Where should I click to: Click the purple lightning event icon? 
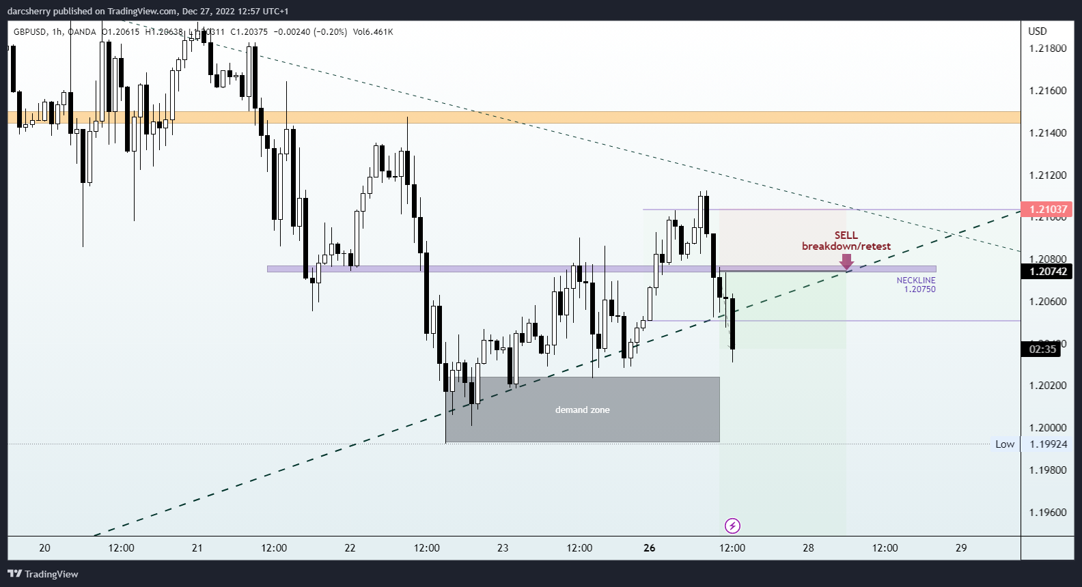tap(732, 526)
